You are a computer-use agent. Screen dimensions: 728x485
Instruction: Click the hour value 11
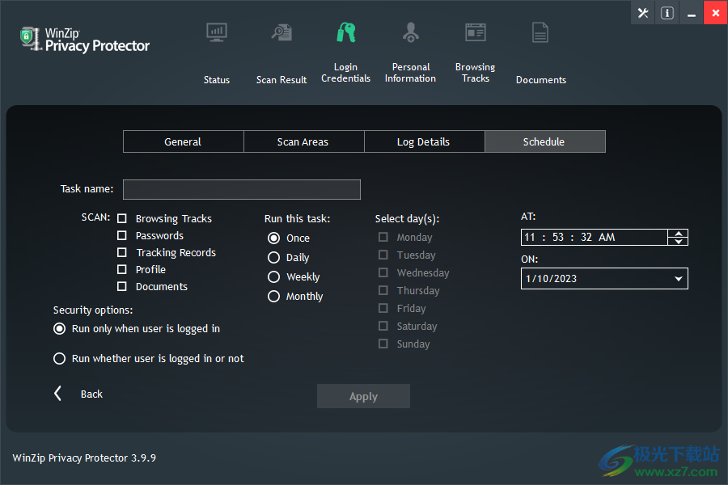530,237
